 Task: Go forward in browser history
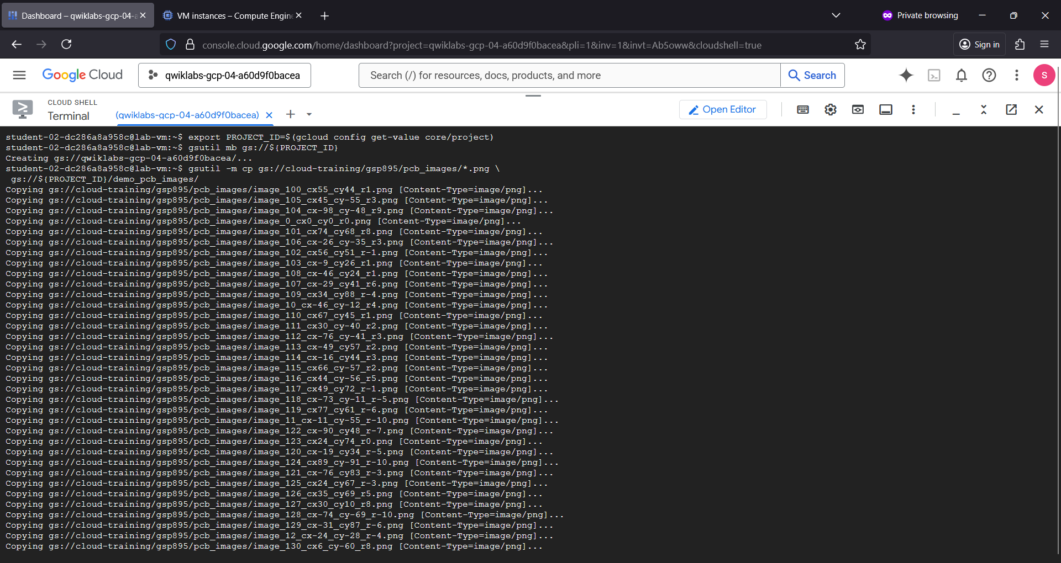point(41,44)
